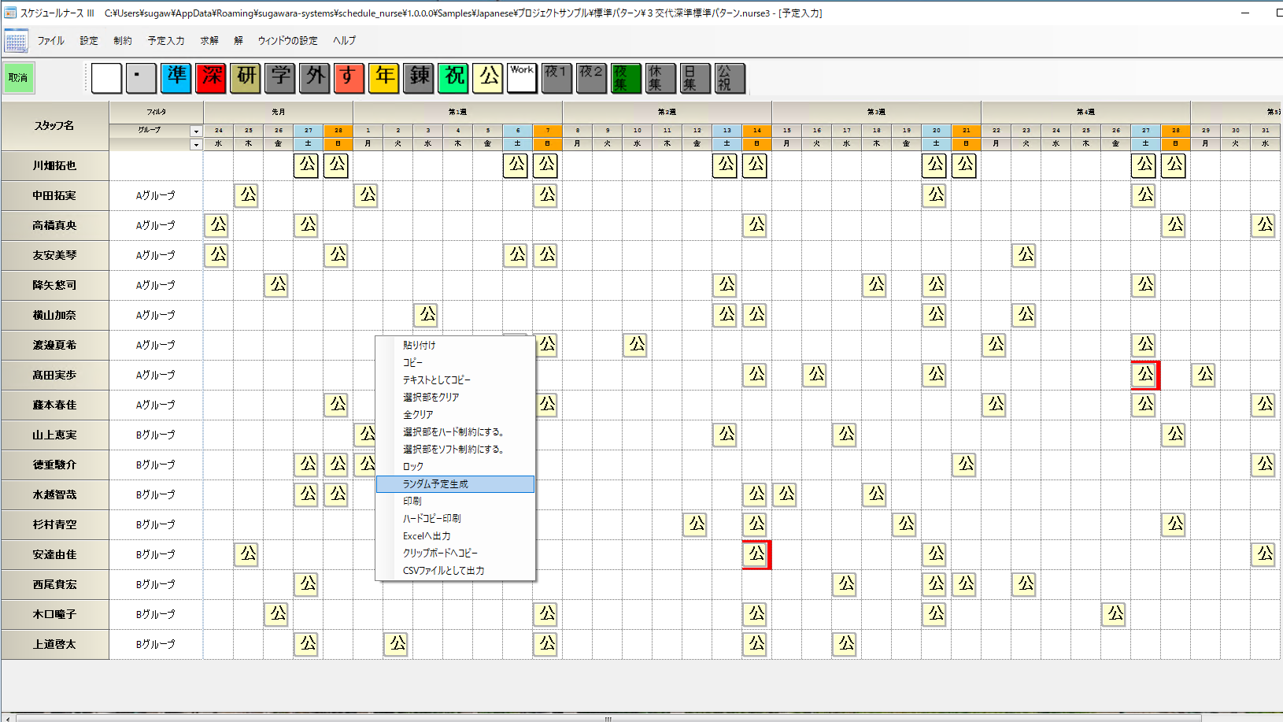Choose 貼り付け from the context menu
Screen dimensions: 1283x722
pyautogui.click(x=456, y=345)
